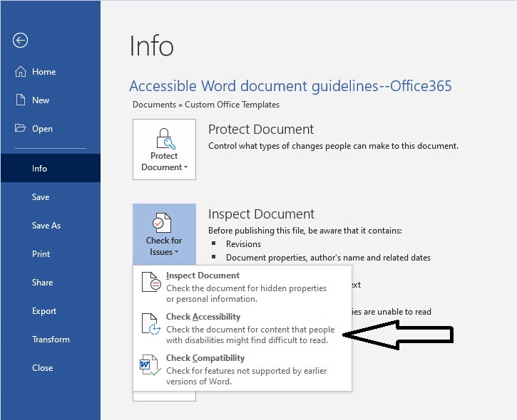Choose Save in the sidebar

click(x=51, y=197)
